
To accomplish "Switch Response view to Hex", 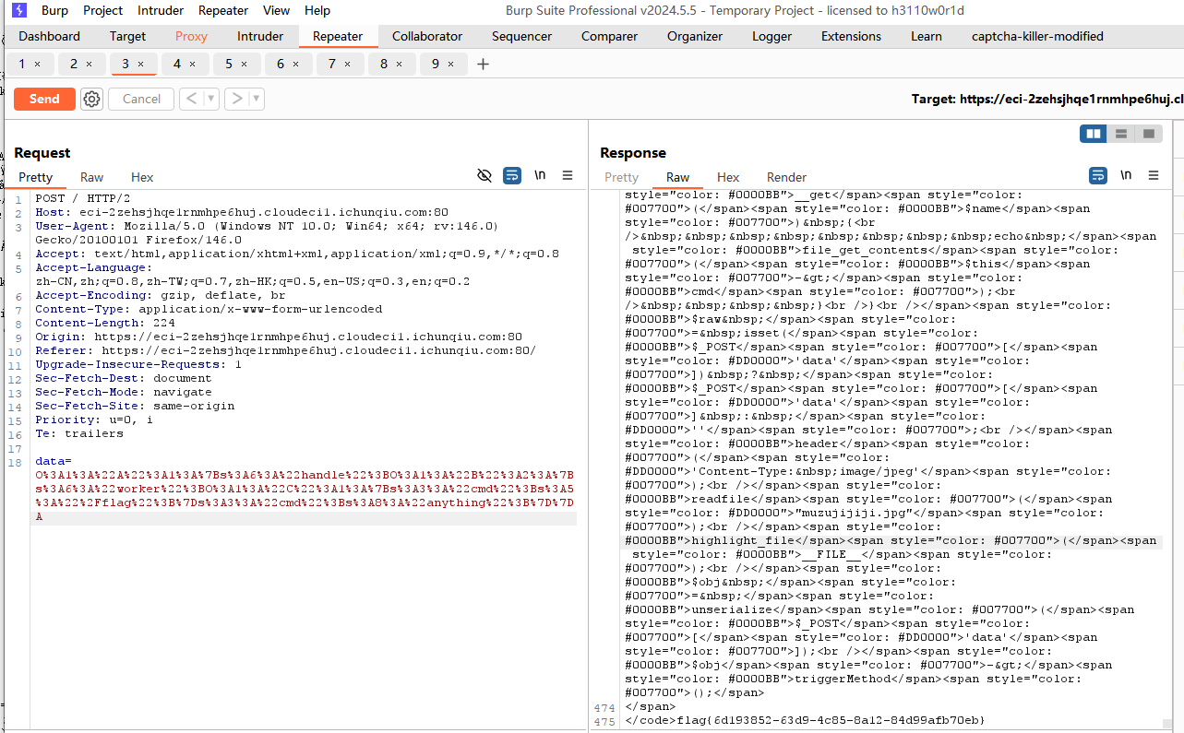I will point(728,177).
